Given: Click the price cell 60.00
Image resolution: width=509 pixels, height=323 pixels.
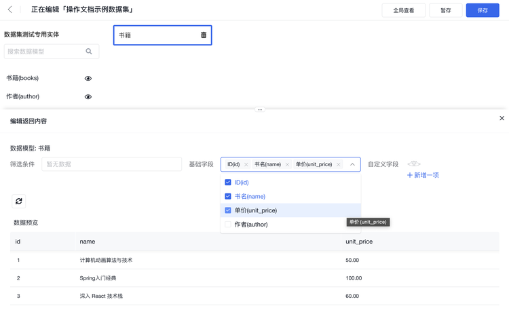Looking at the screenshot, I should click(352, 296).
